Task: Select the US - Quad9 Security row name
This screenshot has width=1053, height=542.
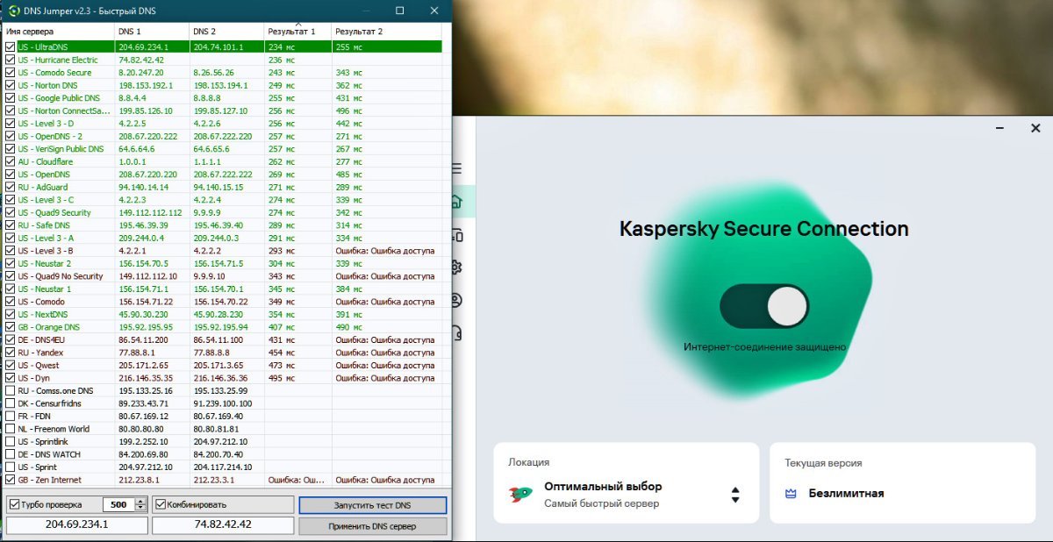Action: (x=54, y=213)
